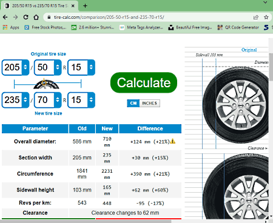Select the Revs per km label
Screen dimensions: 273x223
point(35,203)
